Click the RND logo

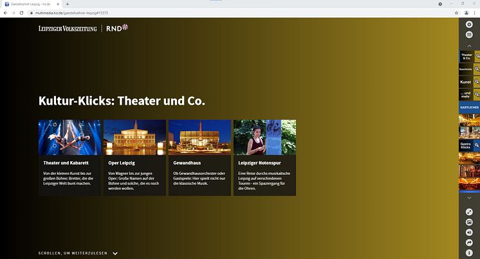coord(117,28)
